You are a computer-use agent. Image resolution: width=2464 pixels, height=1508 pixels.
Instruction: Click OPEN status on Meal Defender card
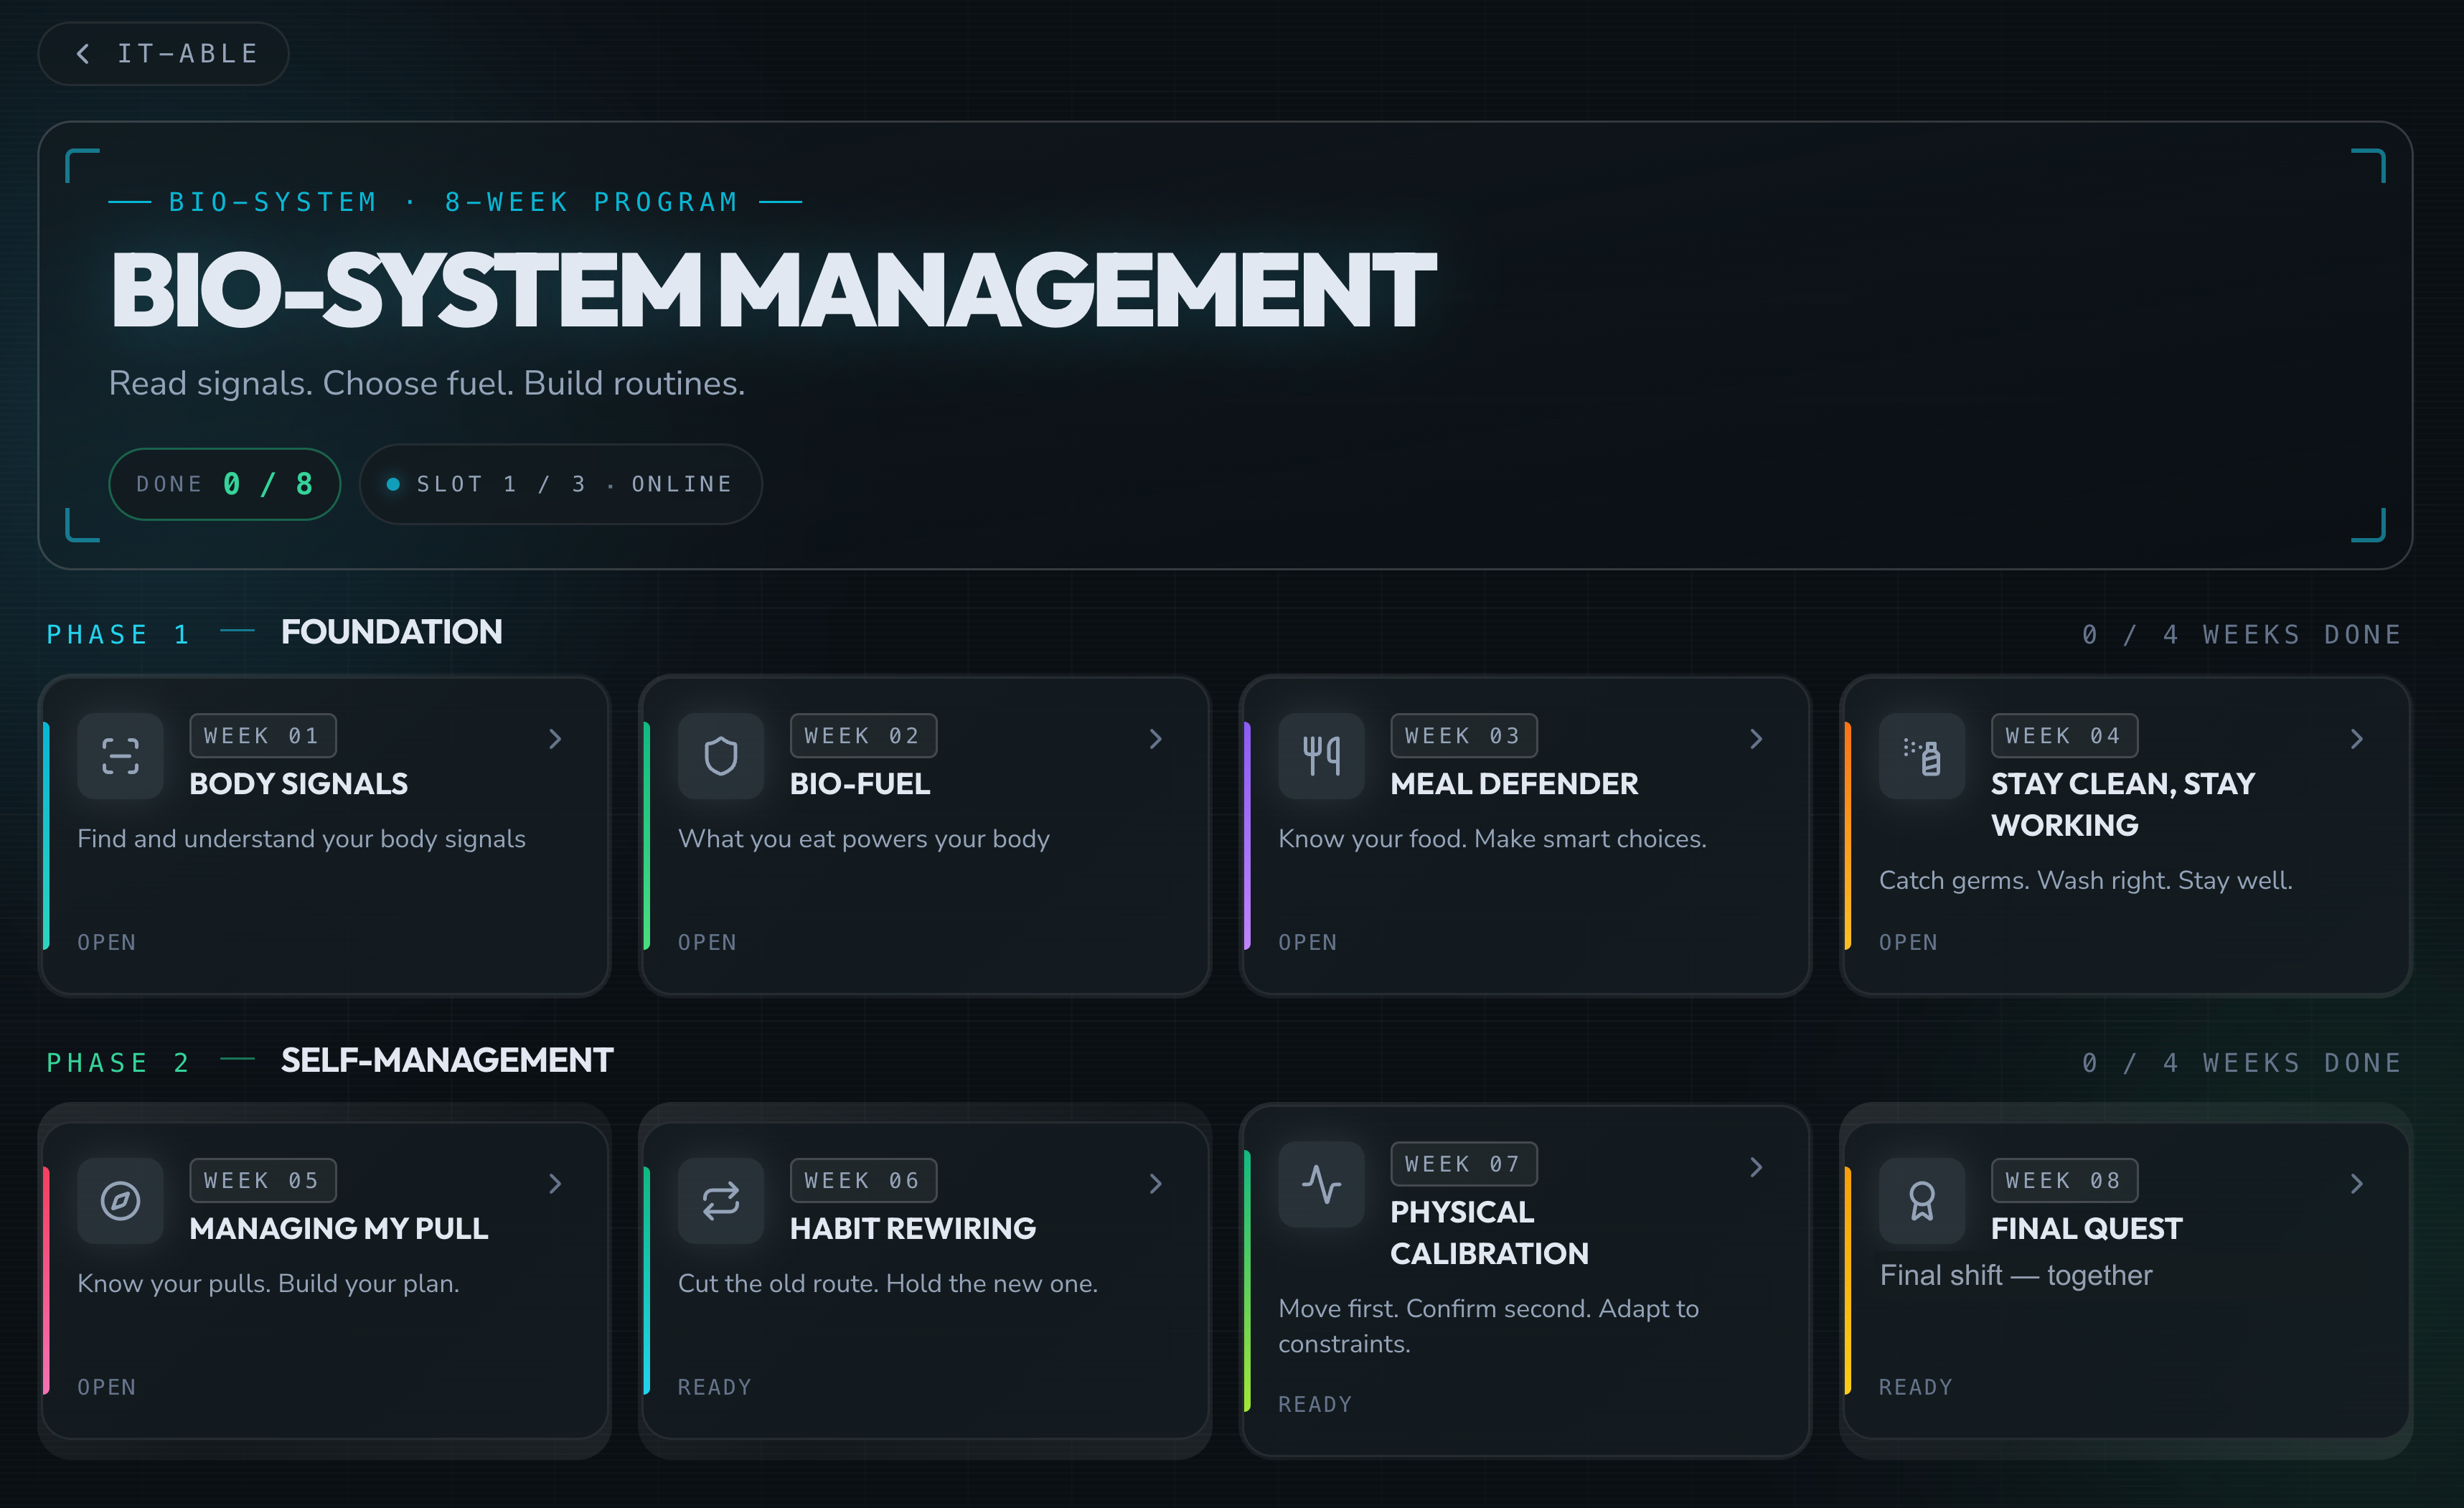coord(1308,942)
